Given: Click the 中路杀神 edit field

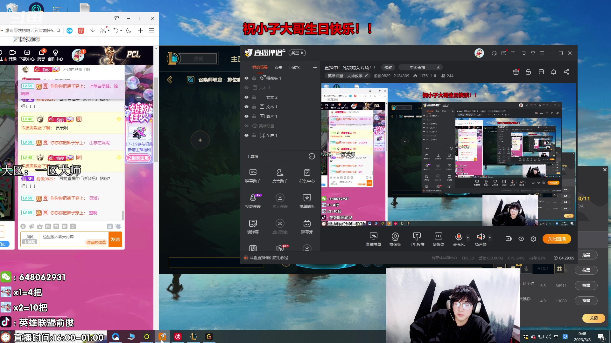Looking at the screenshot, I should [421, 67].
